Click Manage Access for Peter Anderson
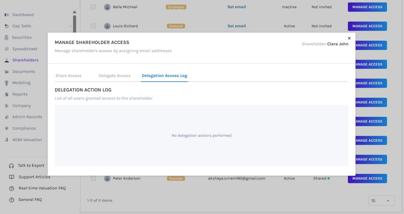This screenshot has width=404, height=214. 367,178
